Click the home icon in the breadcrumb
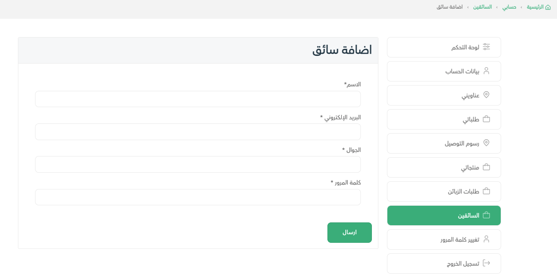The height and width of the screenshot is (277, 557). (x=548, y=7)
